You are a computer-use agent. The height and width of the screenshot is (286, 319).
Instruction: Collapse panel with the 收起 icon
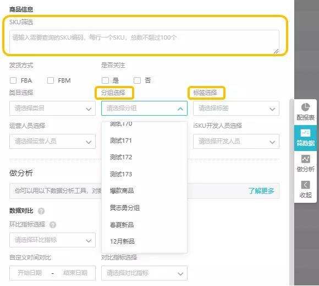305,185
